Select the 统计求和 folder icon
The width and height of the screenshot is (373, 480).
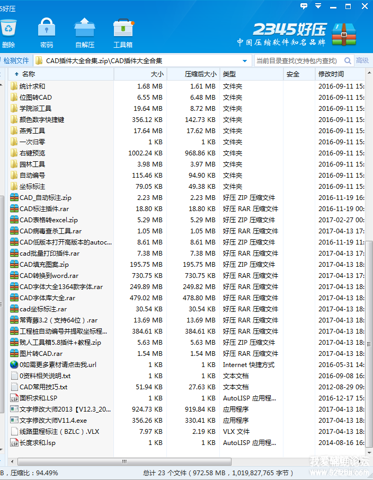[x=14, y=86]
